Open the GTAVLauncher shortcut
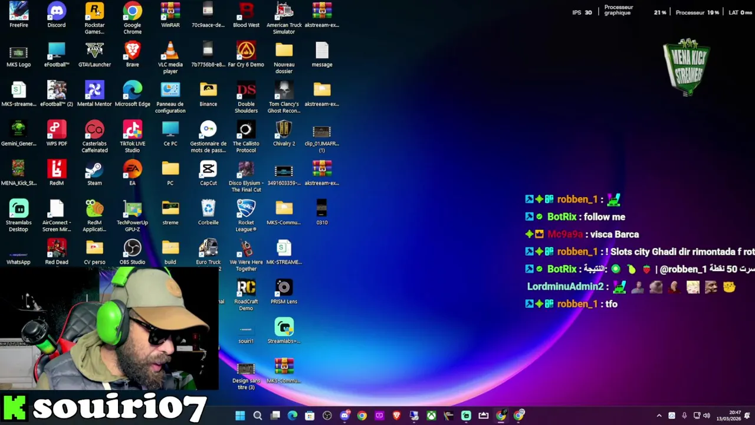755x425 pixels. coord(94,55)
